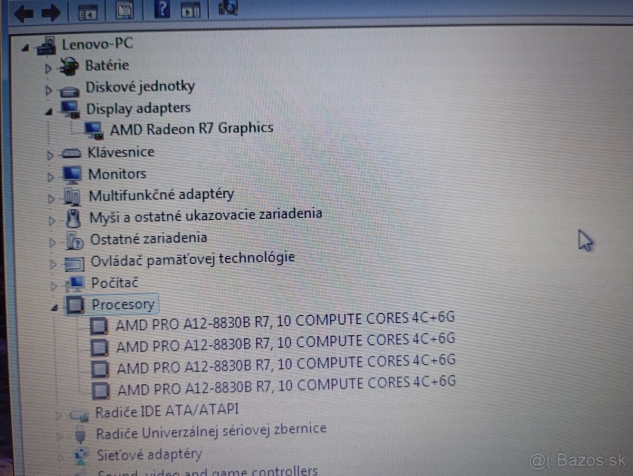The image size is (633, 476).
Task: Select Sound, video and game controllers label
Action: click(208, 471)
